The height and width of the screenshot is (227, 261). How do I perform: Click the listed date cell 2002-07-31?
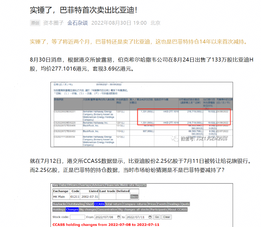pos(90,197)
